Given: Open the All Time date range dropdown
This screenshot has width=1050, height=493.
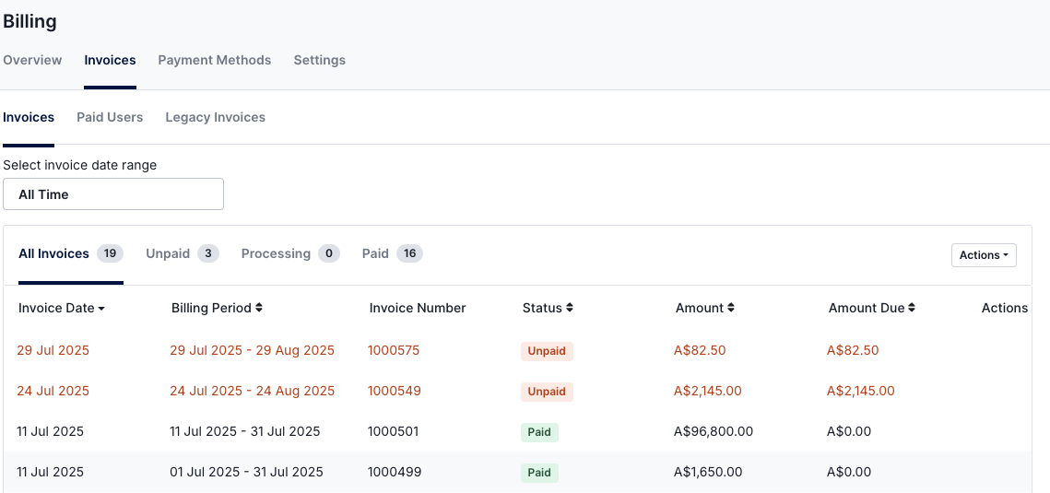Looking at the screenshot, I should pyautogui.click(x=113, y=194).
